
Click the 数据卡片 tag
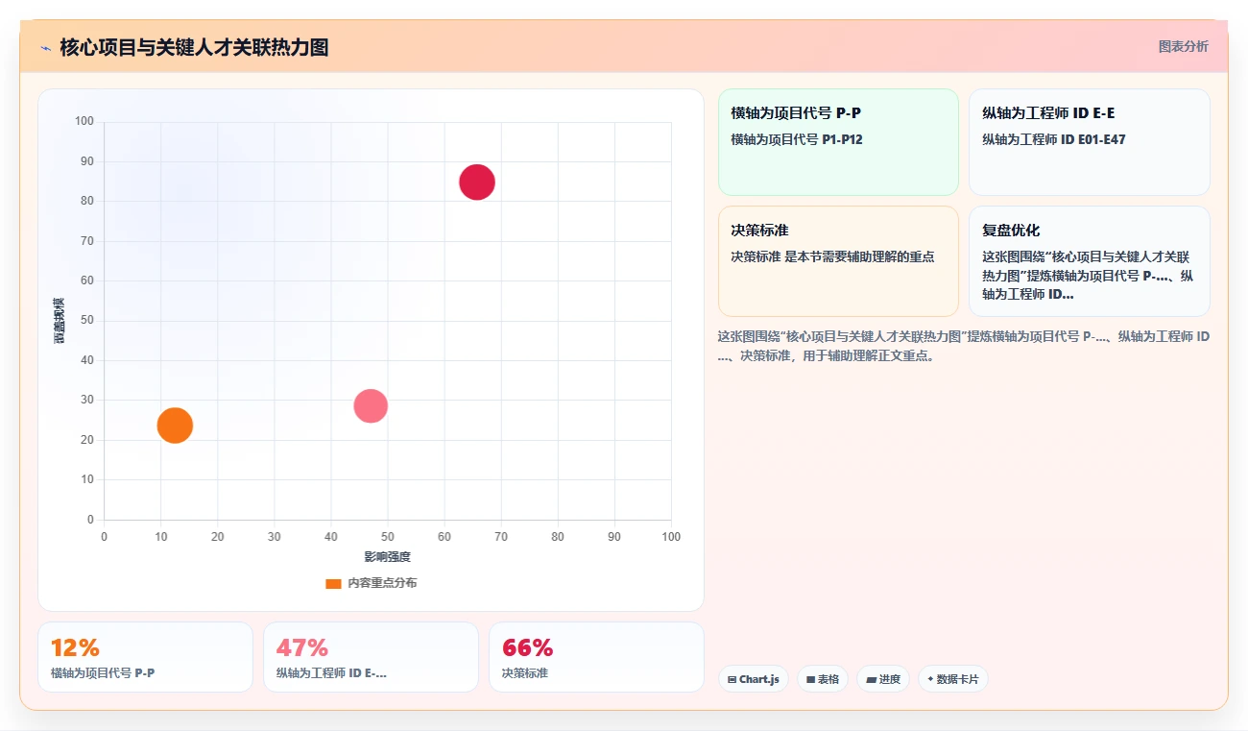coord(953,679)
